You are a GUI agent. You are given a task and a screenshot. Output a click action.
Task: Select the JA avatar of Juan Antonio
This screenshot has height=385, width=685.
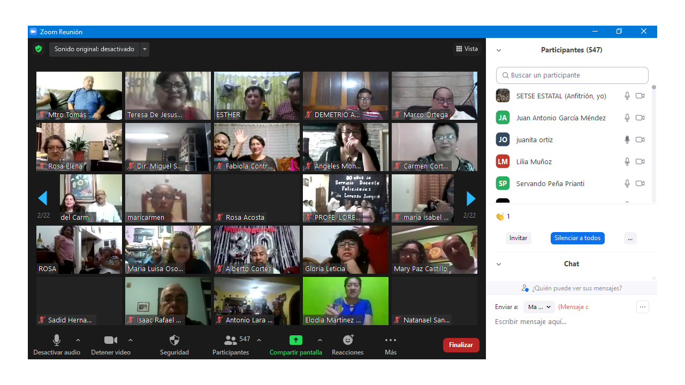(x=503, y=118)
